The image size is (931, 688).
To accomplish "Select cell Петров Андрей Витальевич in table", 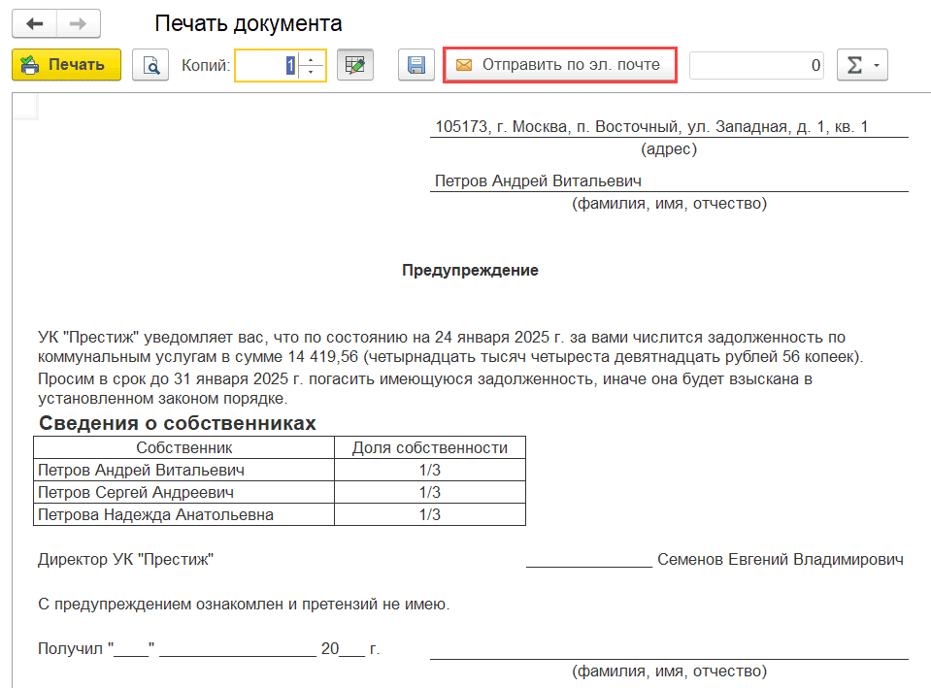I will click(184, 470).
